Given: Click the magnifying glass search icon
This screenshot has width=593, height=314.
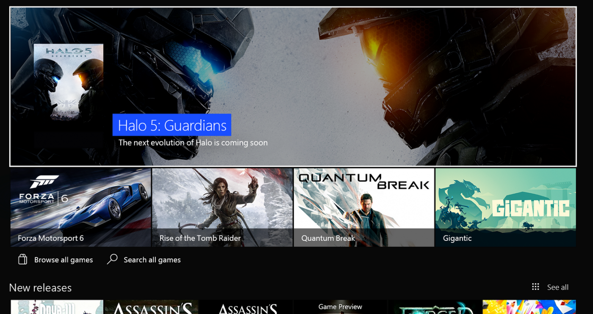Looking at the screenshot, I should click(x=112, y=259).
